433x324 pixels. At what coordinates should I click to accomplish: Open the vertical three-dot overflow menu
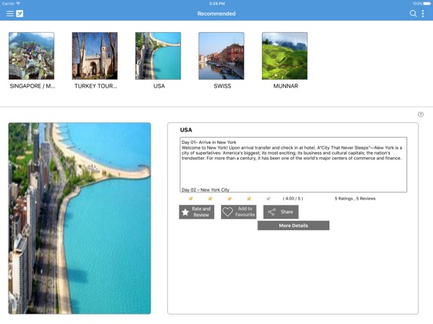[x=423, y=13]
